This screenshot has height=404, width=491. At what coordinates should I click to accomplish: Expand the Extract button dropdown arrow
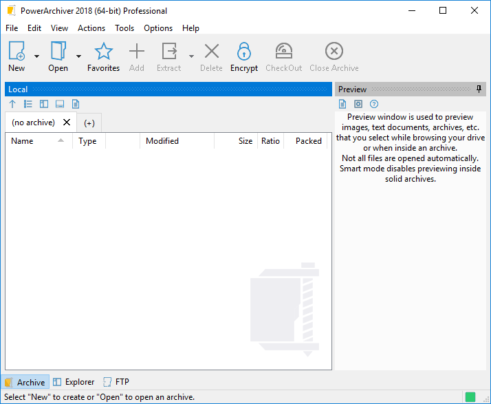(x=191, y=56)
